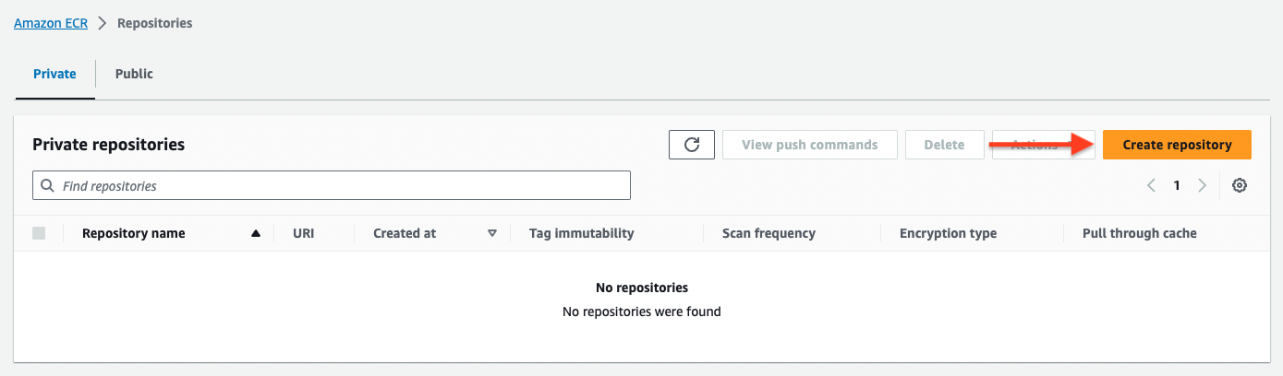Sort by Created at triangle
Screen dimensions: 1283x376
[x=492, y=234]
